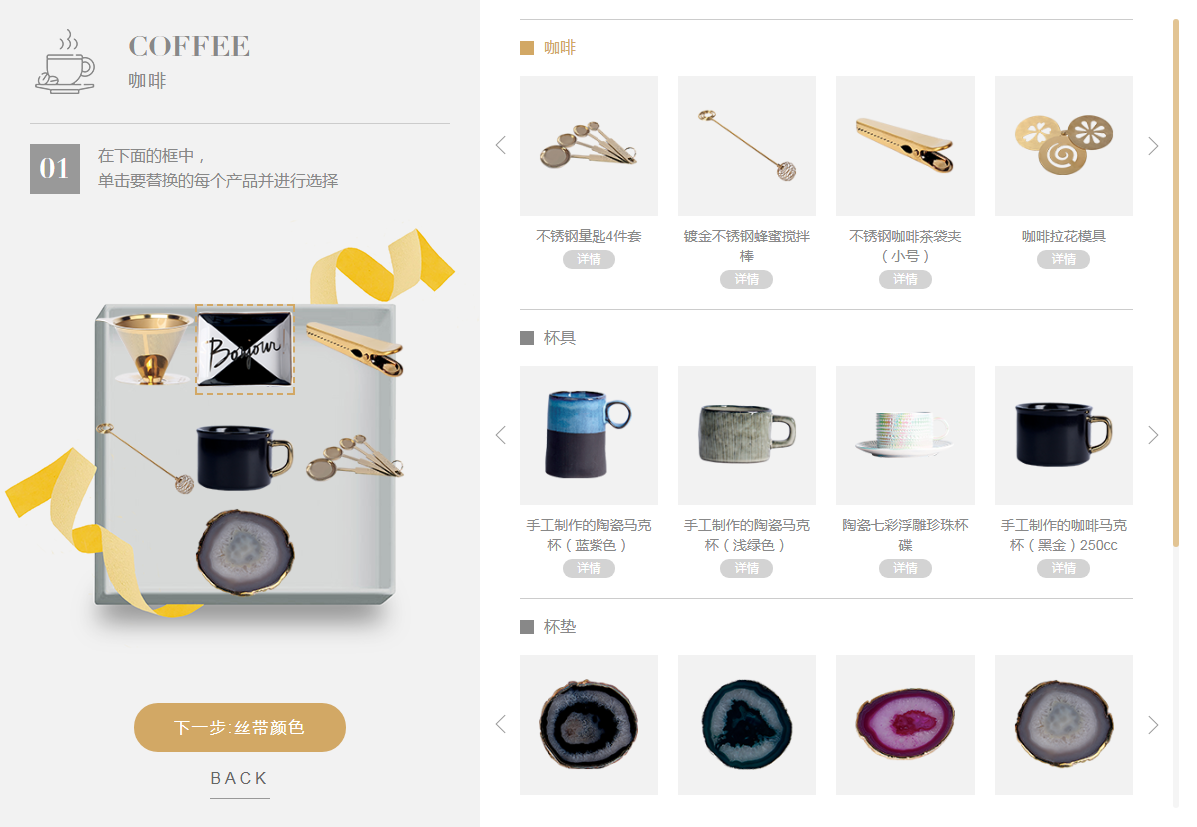
Task: Click the page vertical scrollbar
Action: point(1176,283)
